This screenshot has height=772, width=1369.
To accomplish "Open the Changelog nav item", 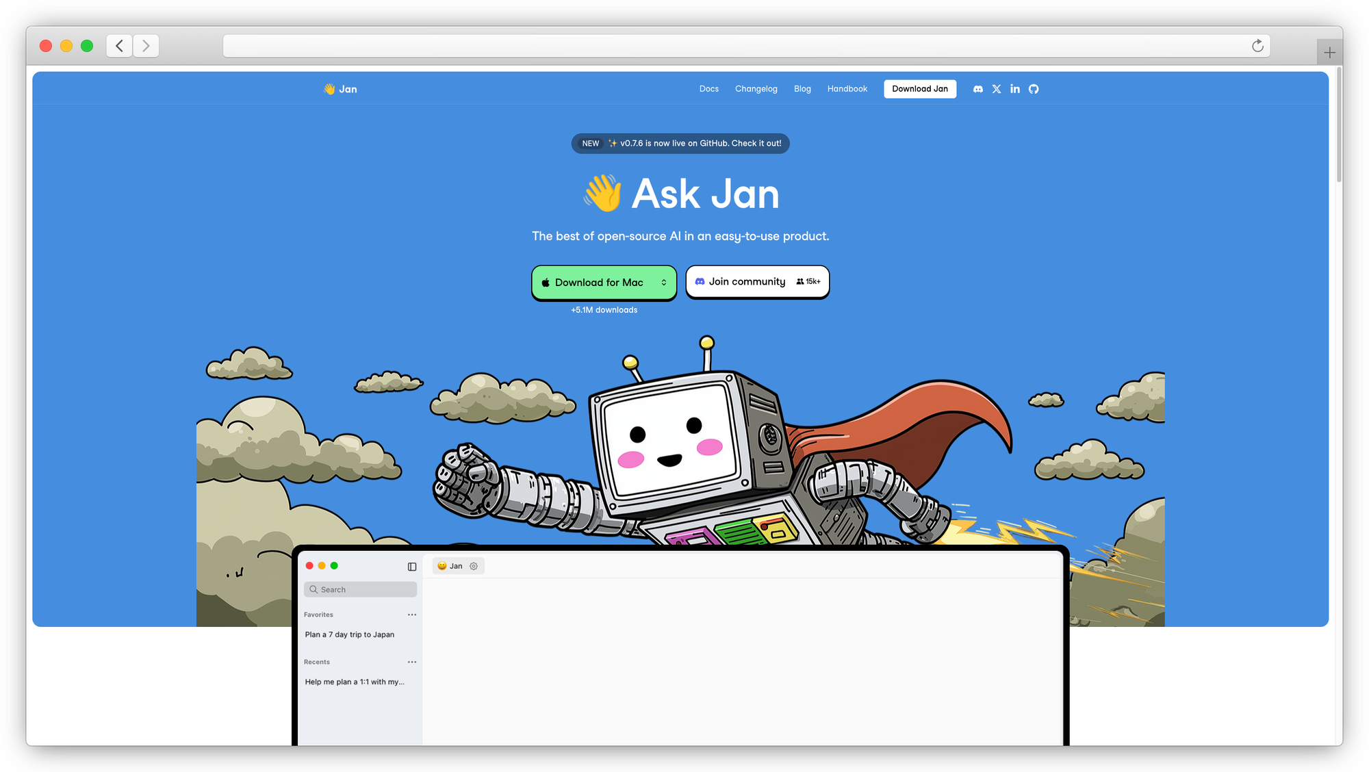I will point(756,89).
